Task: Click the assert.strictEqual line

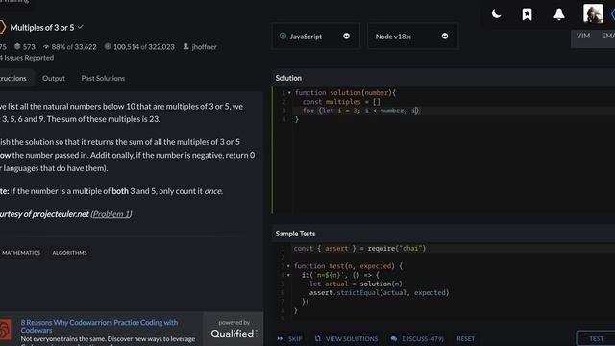Action: (x=379, y=292)
